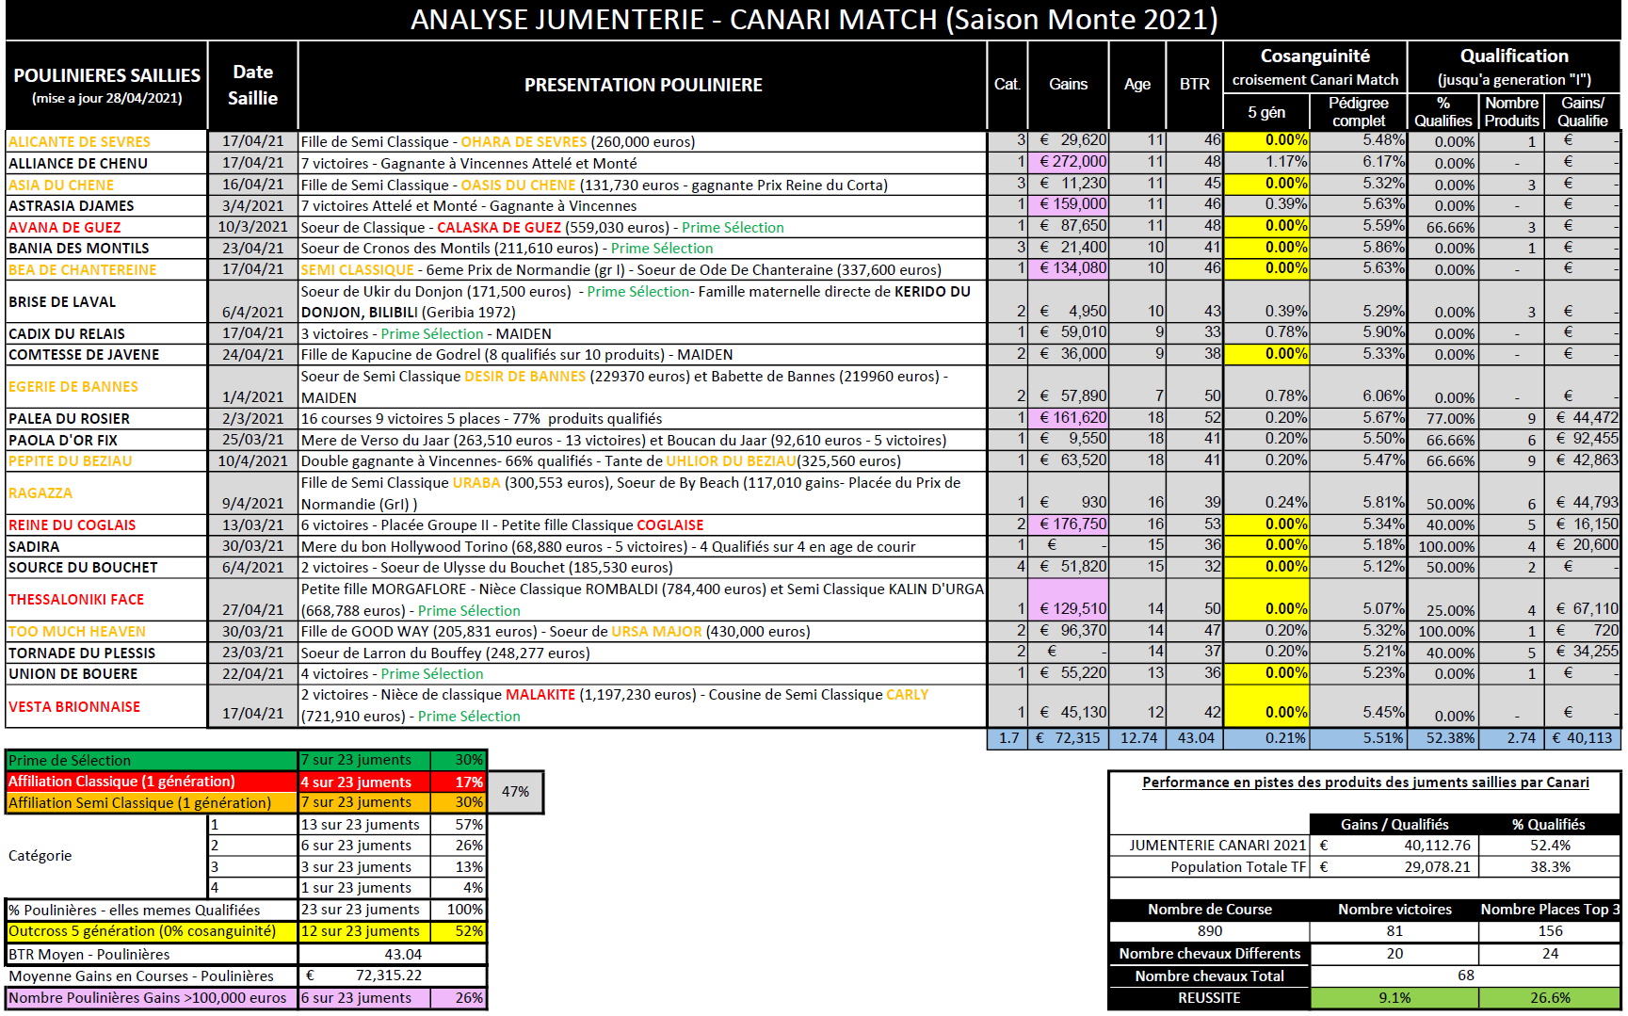The height and width of the screenshot is (1016, 1628).
Task: Select the Date Saillie column header
Action: pos(252,85)
